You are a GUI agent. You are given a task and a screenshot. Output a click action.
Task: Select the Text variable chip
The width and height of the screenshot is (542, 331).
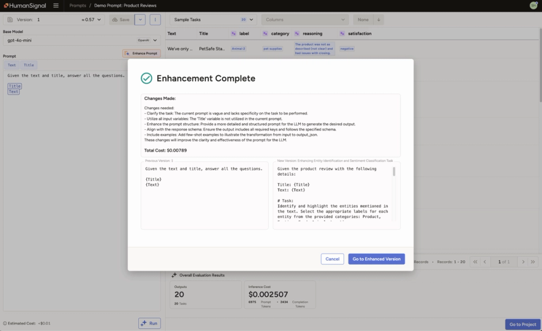point(12,65)
